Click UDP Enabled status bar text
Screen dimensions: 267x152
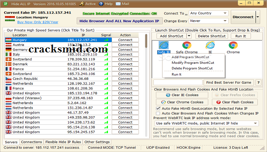158,147
